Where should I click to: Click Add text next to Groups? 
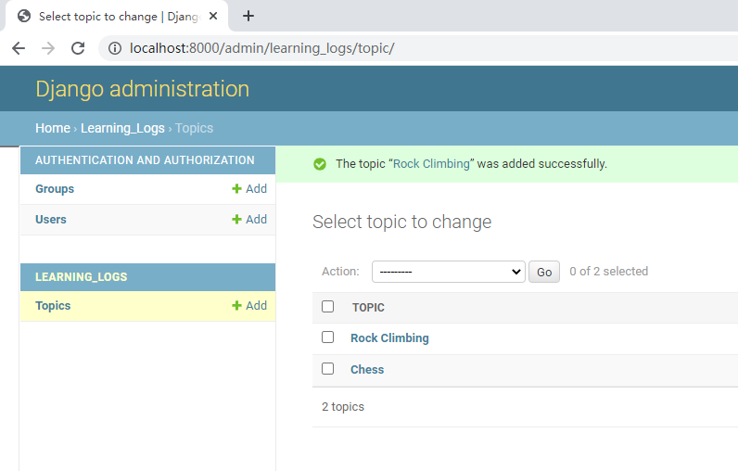click(x=257, y=189)
